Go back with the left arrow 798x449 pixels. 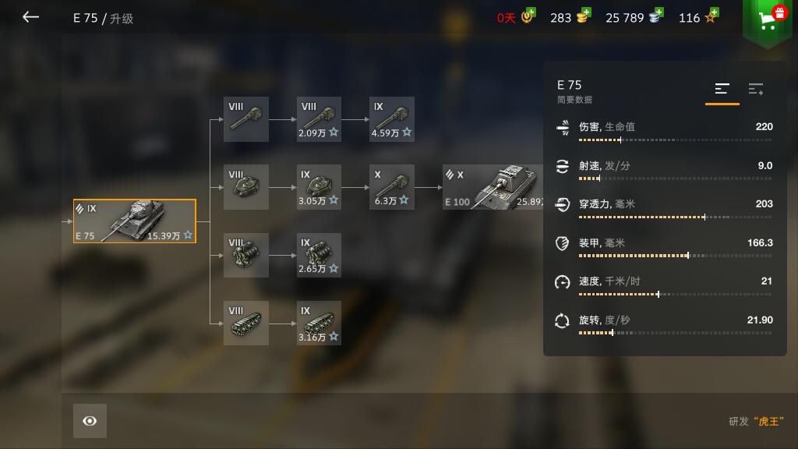point(30,17)
